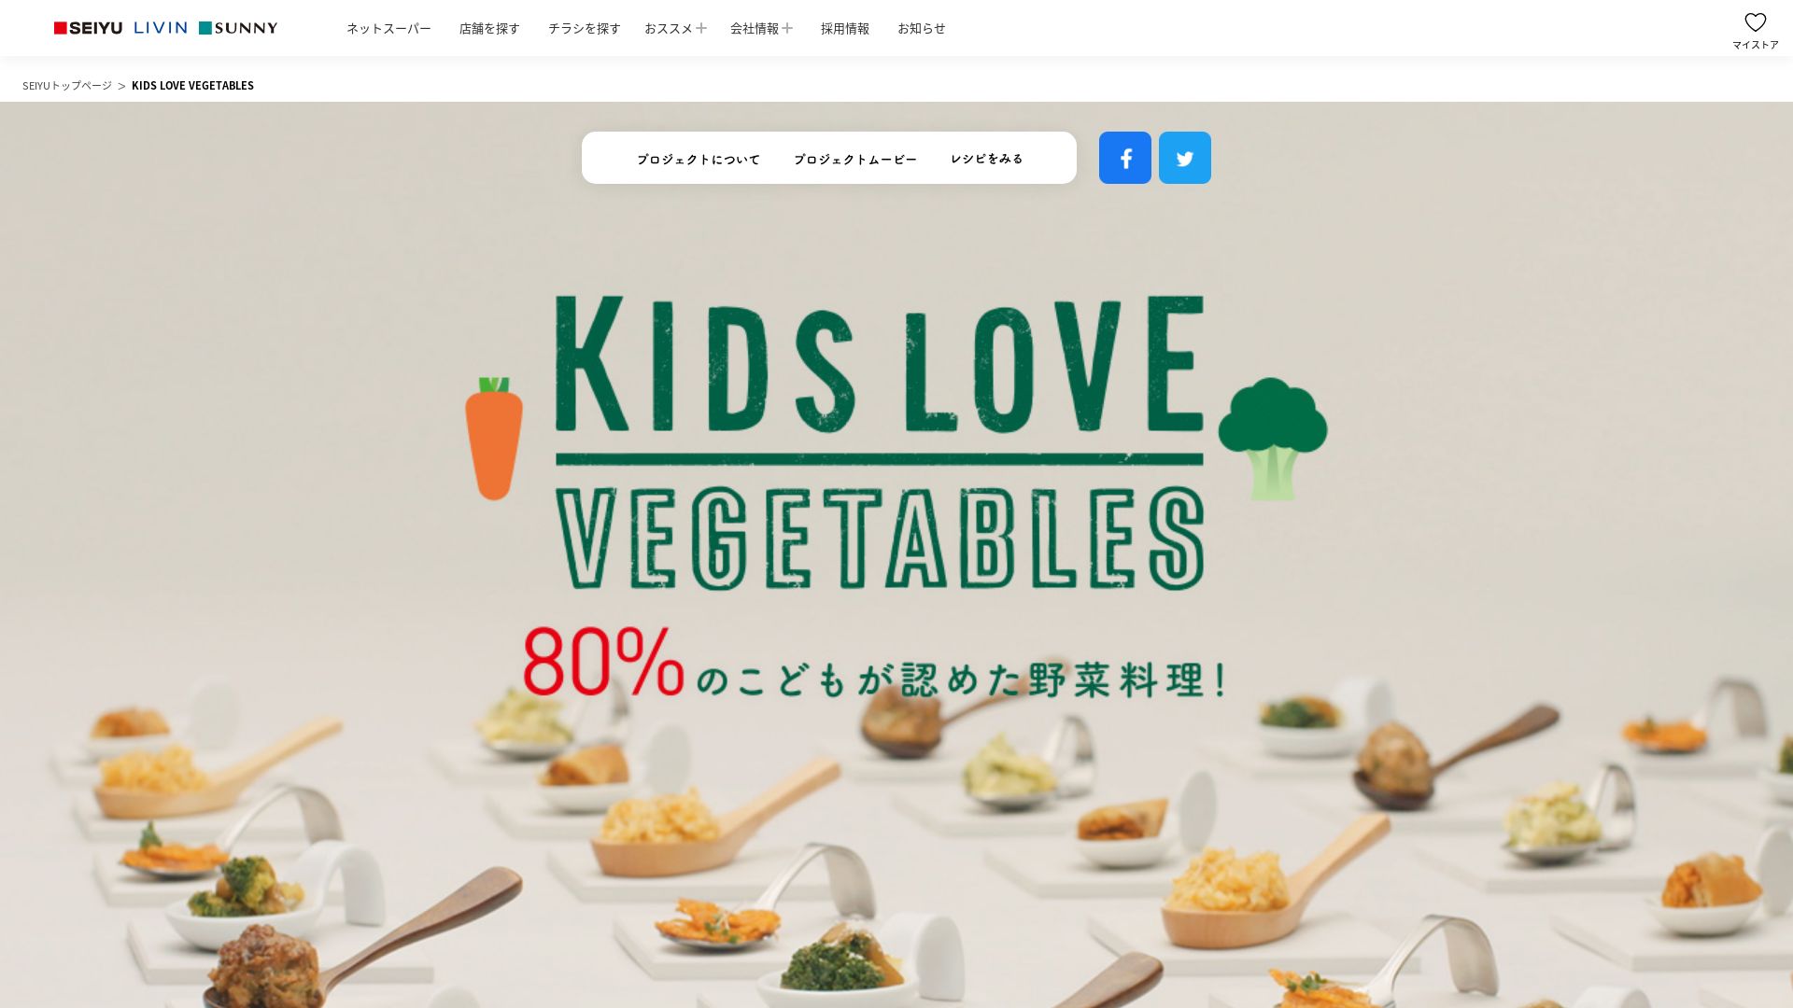
Task: Open 店舗を探す in the navigation
Action: pos(489,29)
